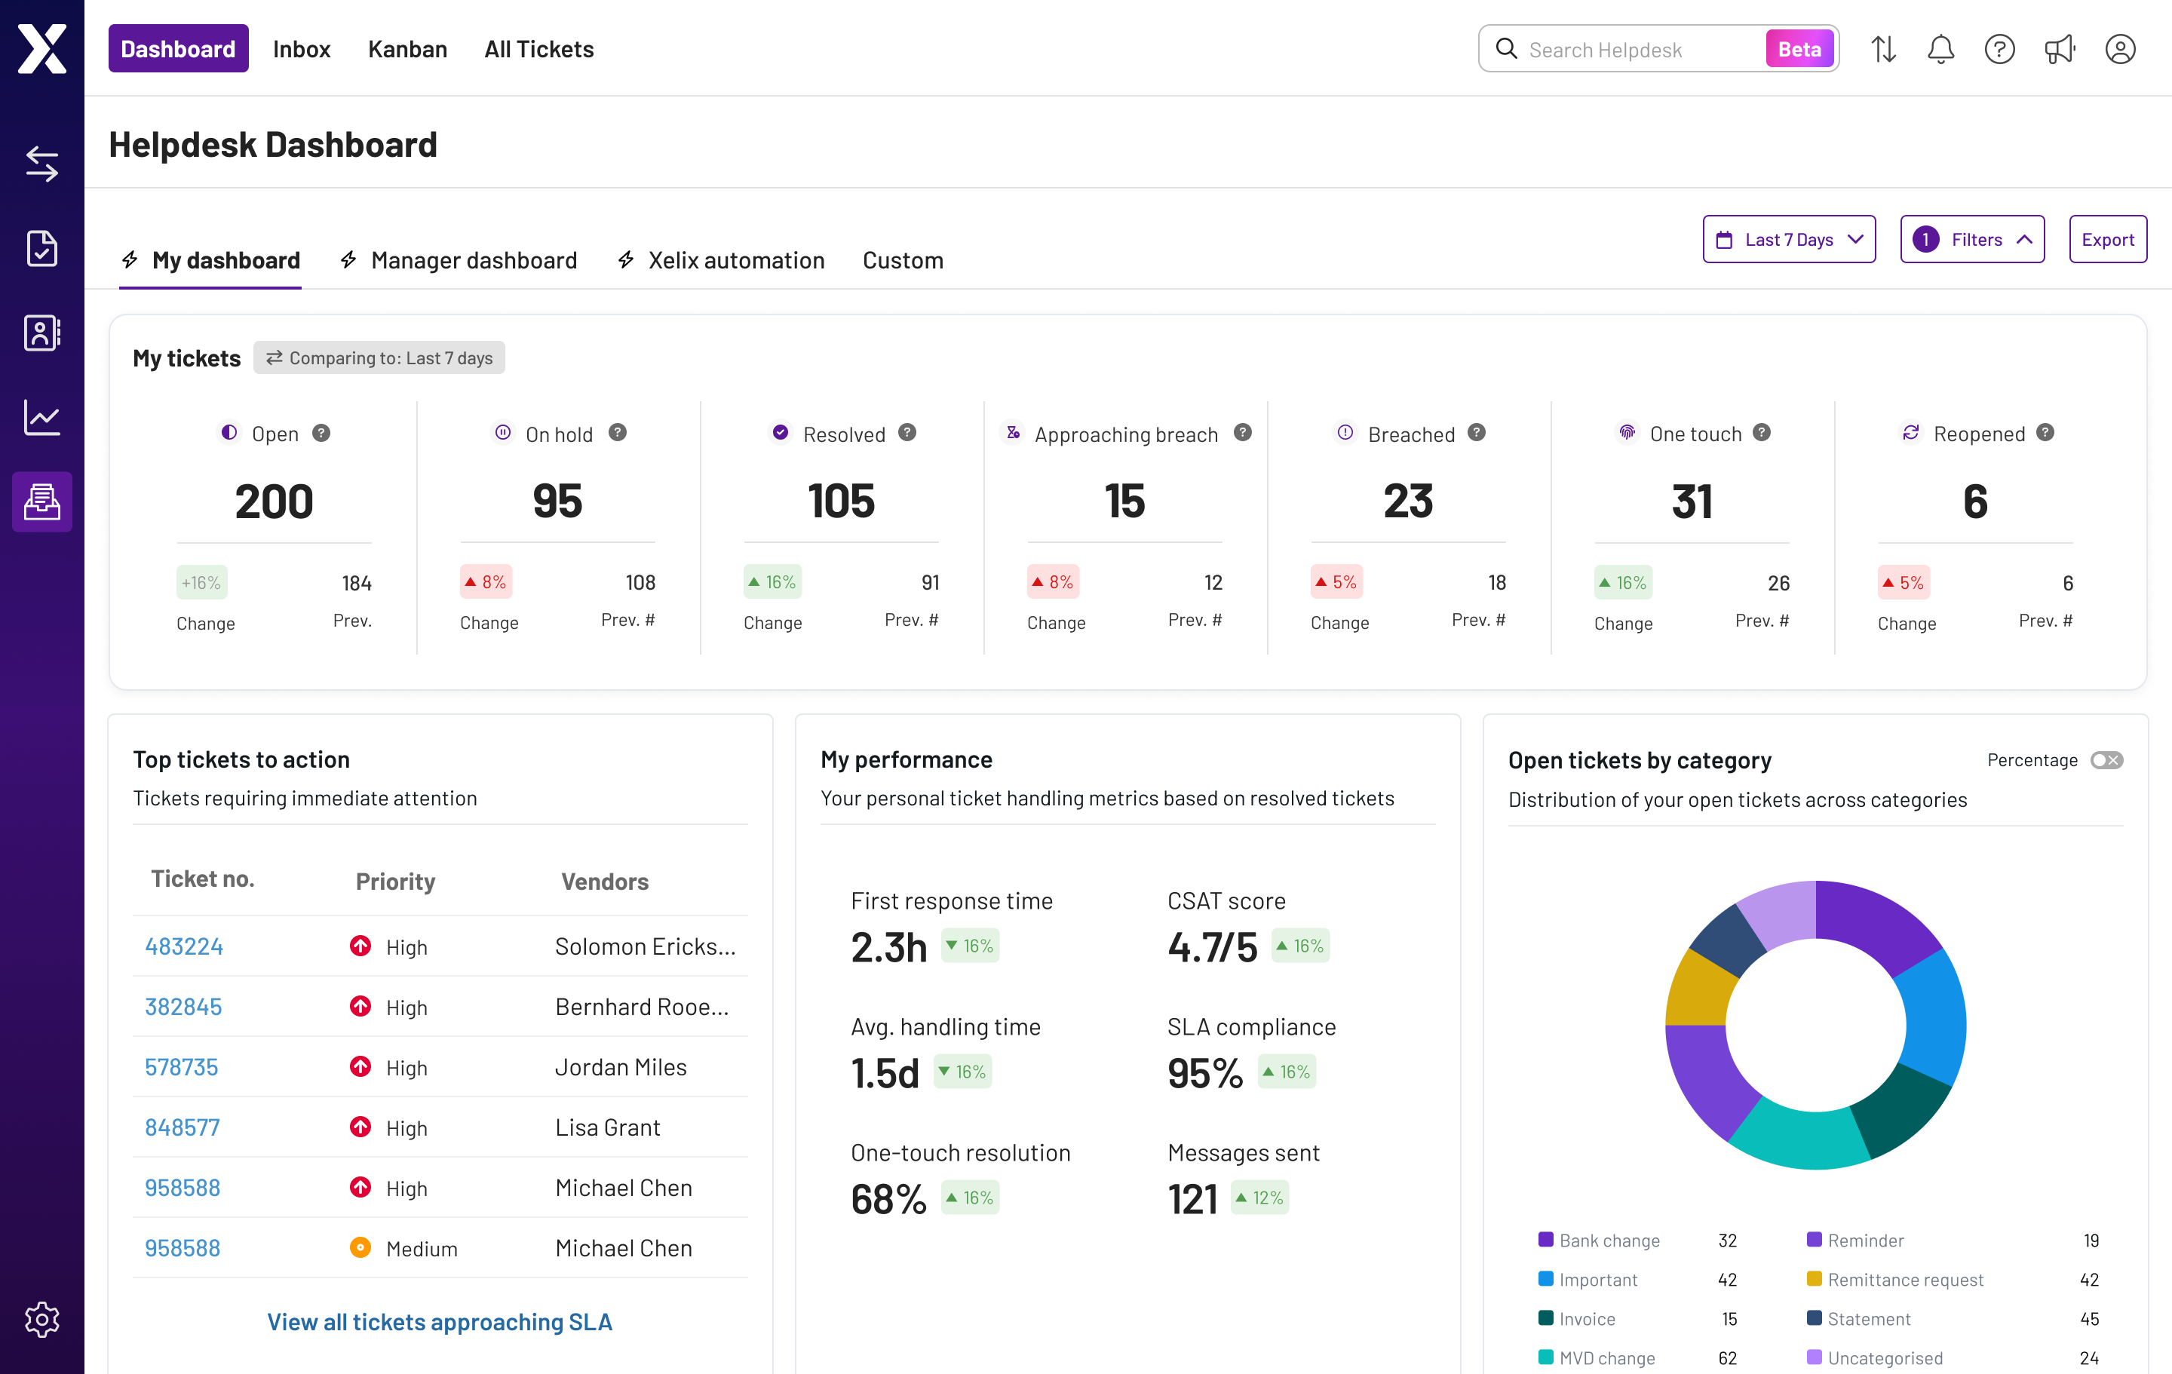The width and height of the screenshot is (2172, 1374).
Task: Click the Open count 200
Action: pyautogui.click(x=273, y=501)
